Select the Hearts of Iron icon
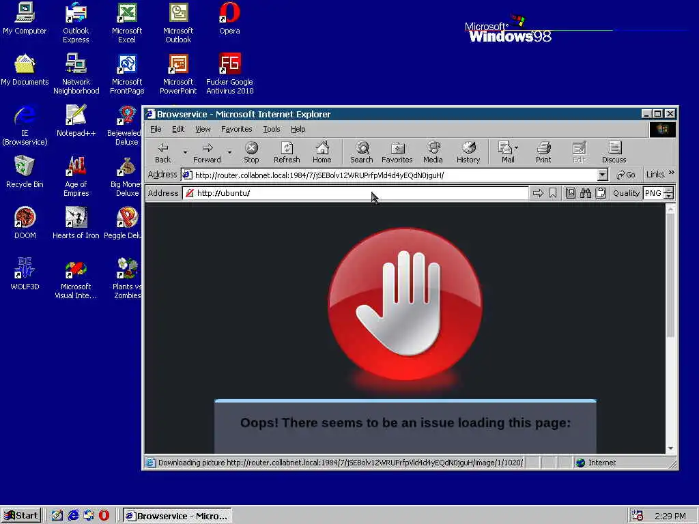The height and width of the screenshot is (524, 699). [76, 223]
